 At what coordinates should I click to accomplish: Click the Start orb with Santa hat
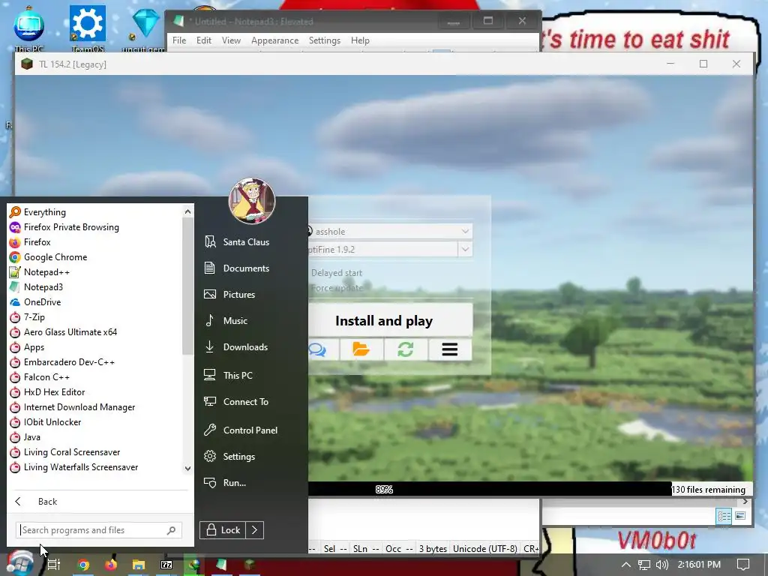tap(19, 562)
